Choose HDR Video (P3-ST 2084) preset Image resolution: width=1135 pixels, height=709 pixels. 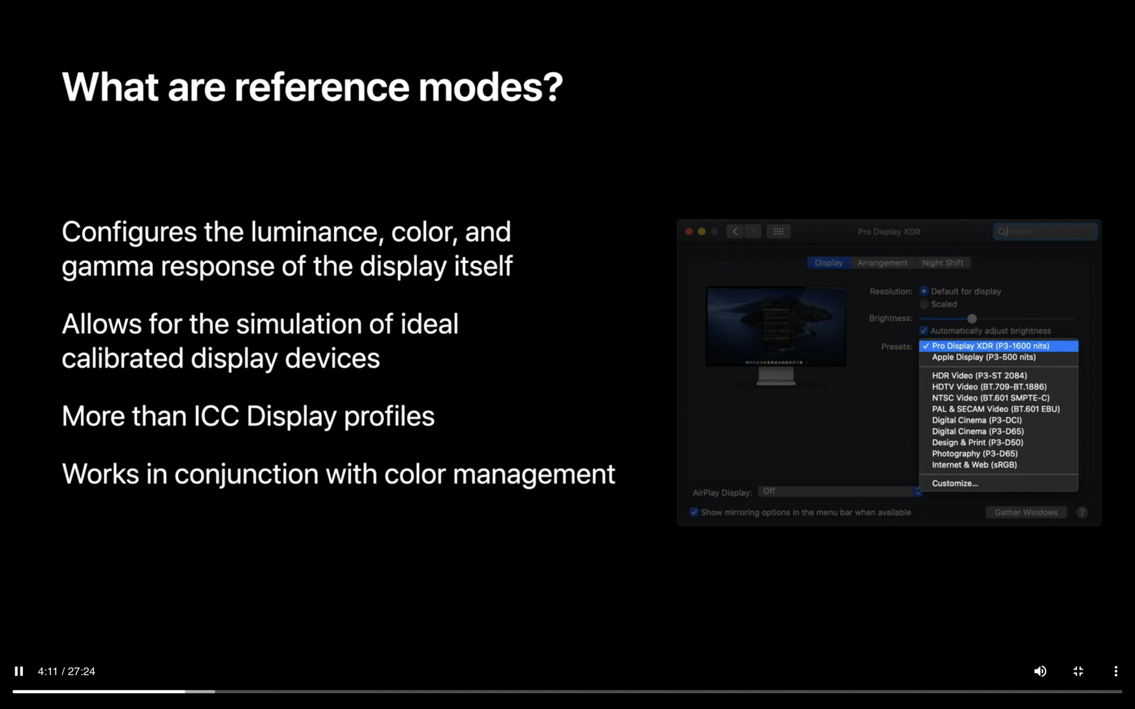tap(979, 375)
